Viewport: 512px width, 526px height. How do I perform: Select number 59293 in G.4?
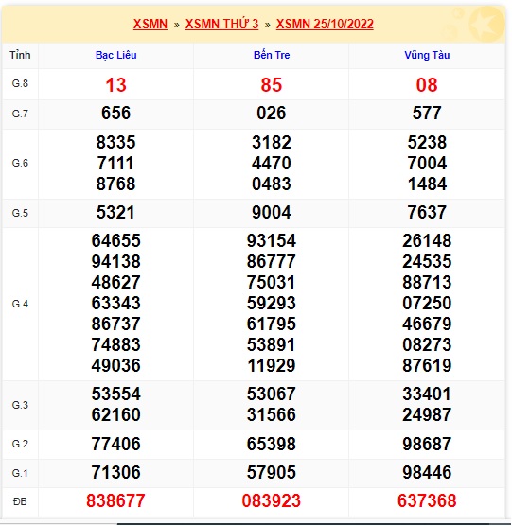point(272,303)
